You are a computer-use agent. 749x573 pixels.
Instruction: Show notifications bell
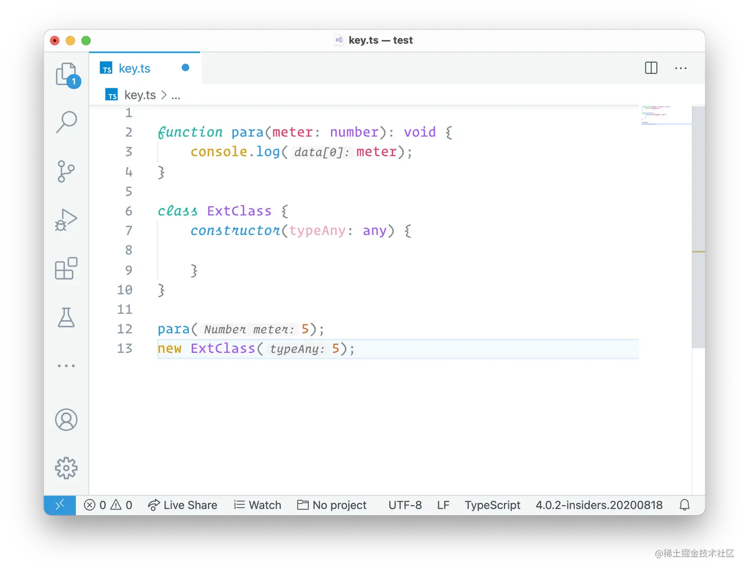point(685,505)
